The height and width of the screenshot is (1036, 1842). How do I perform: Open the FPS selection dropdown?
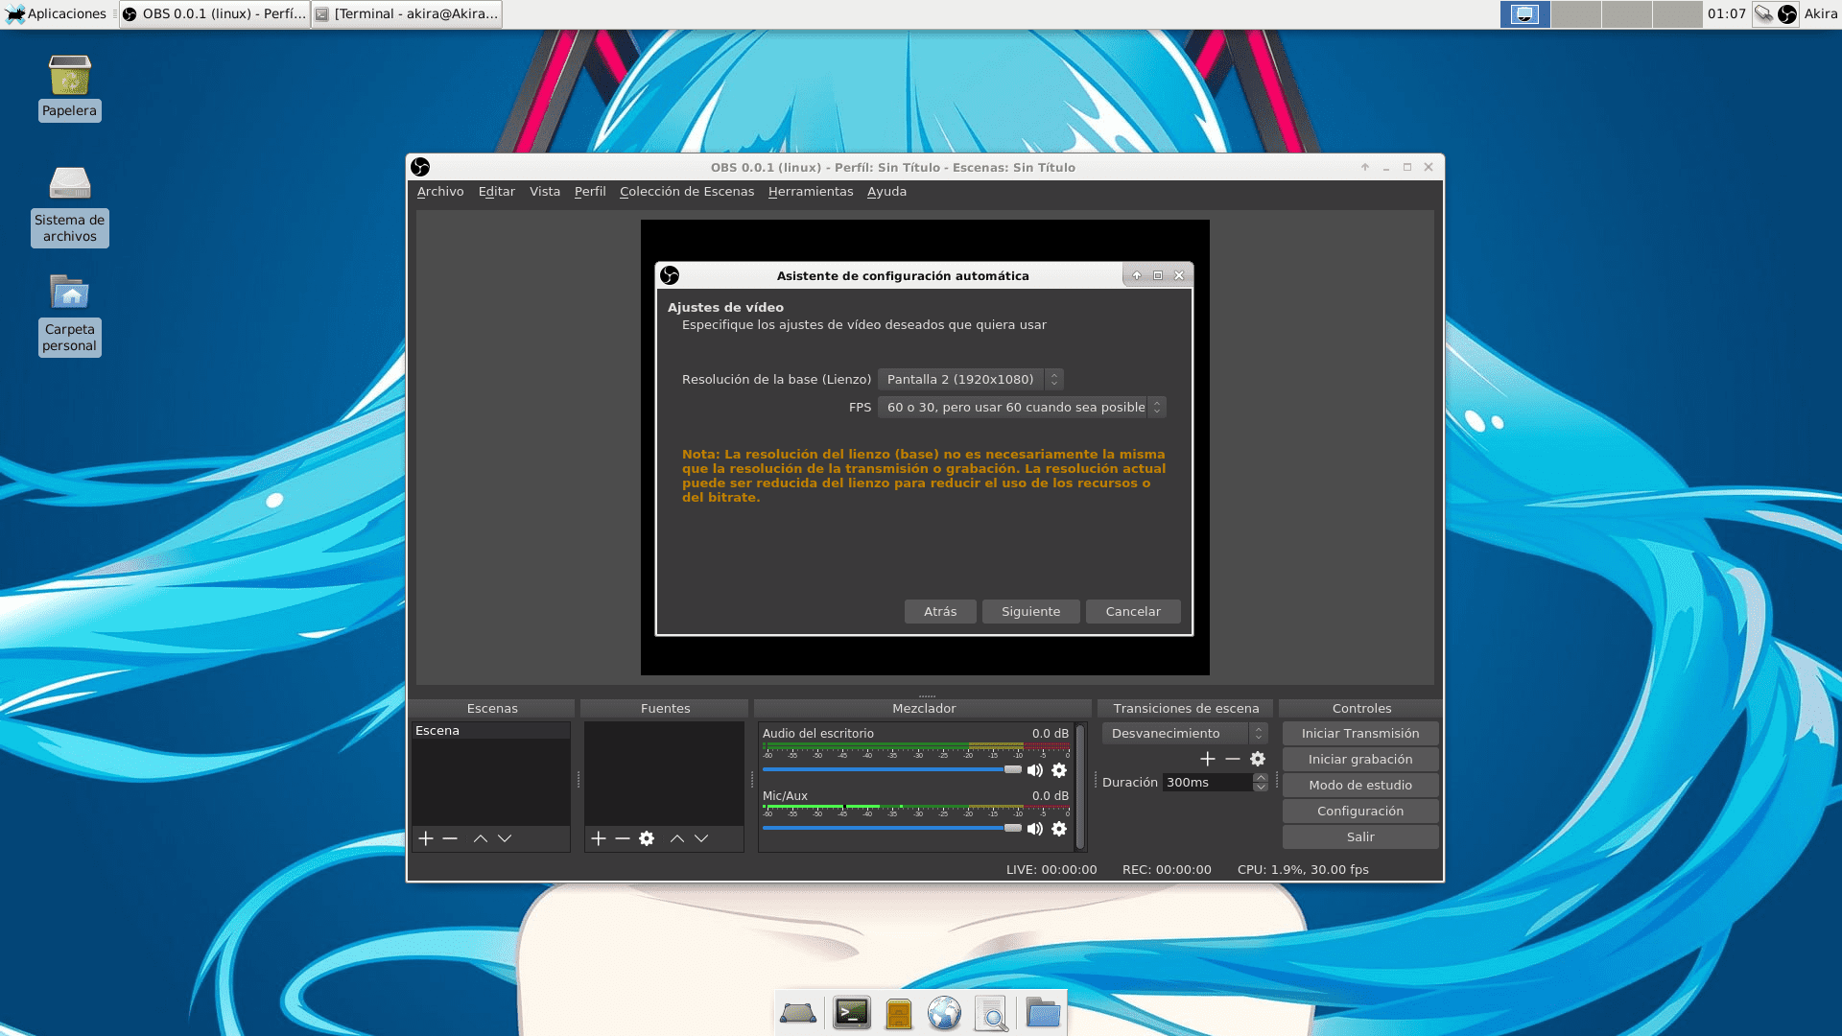pos(1017,407)
